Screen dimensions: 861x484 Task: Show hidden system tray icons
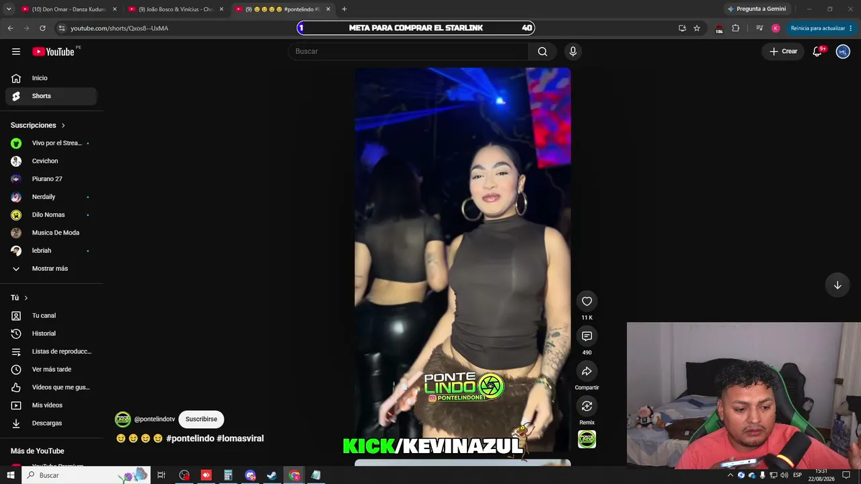point(730,475)
